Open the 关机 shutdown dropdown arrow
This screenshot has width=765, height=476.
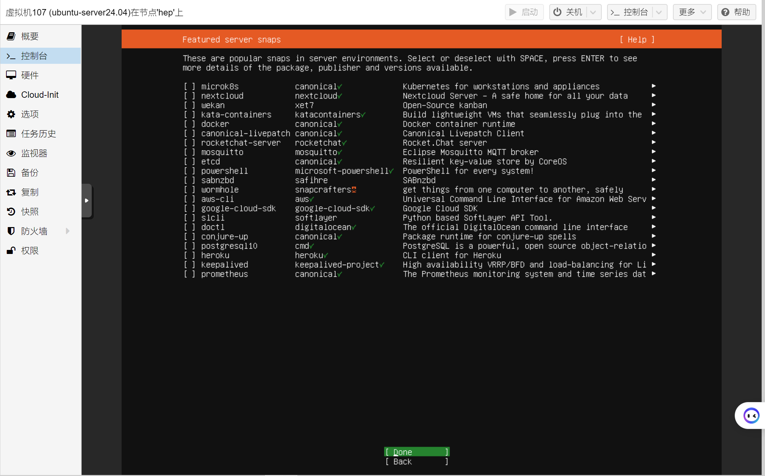[x=593, y=12]
